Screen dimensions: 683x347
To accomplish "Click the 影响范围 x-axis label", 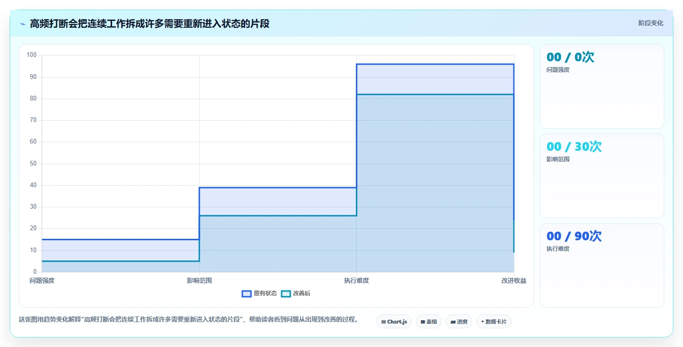I will click(199, 280).
